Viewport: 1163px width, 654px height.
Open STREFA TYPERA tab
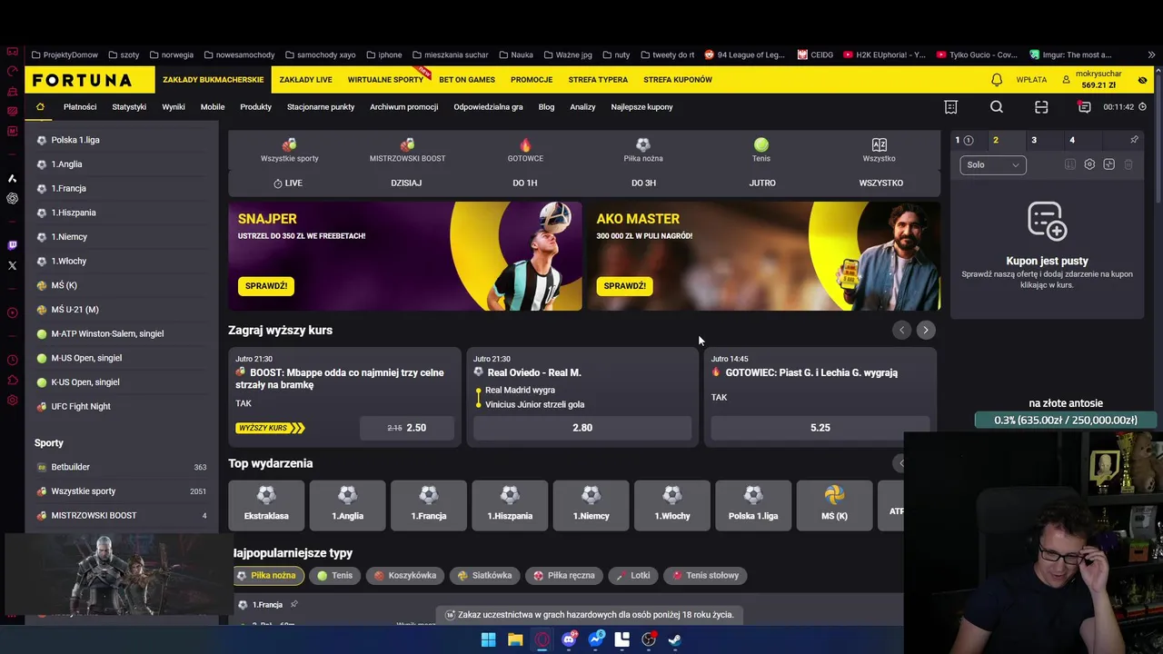pyautogui.click(x=598, y=80)
